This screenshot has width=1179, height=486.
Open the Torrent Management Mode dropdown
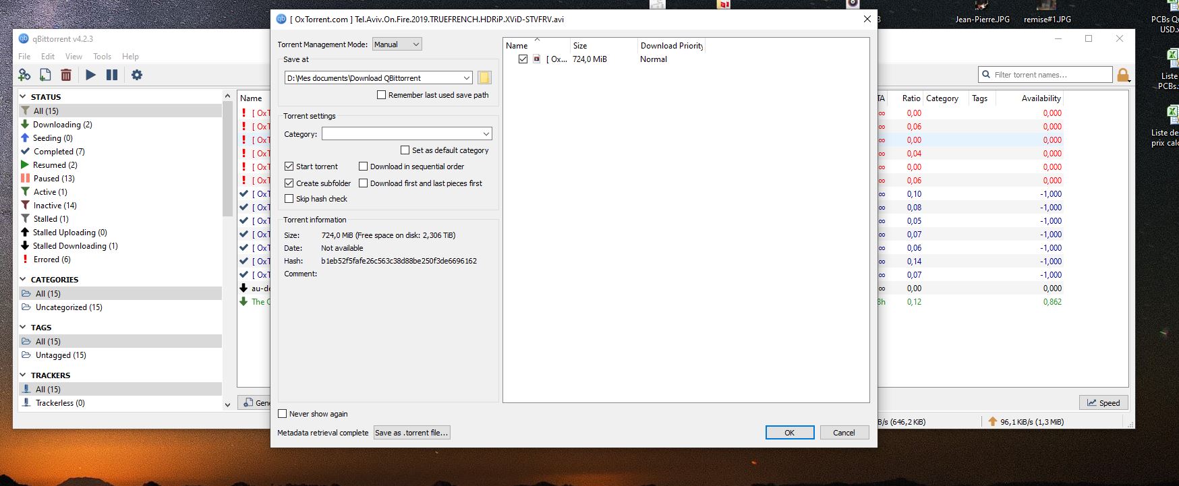(x=397, y=44)
